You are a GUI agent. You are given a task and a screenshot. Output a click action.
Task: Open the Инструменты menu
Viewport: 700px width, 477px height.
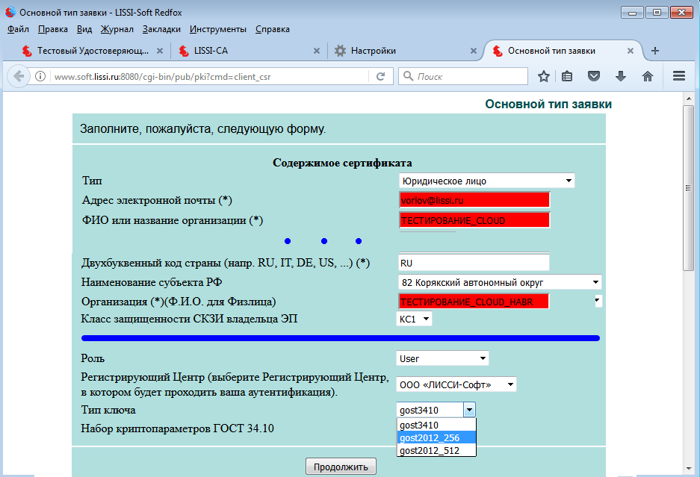pos(218,29)
